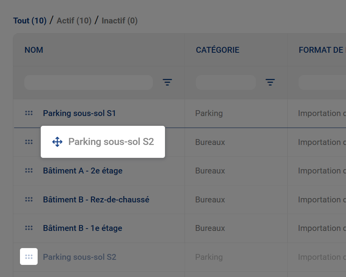This screenshot has width=346, height=277.
Task: Sort by the CATÉGORIE column header
Action: (x=217, y=50)
